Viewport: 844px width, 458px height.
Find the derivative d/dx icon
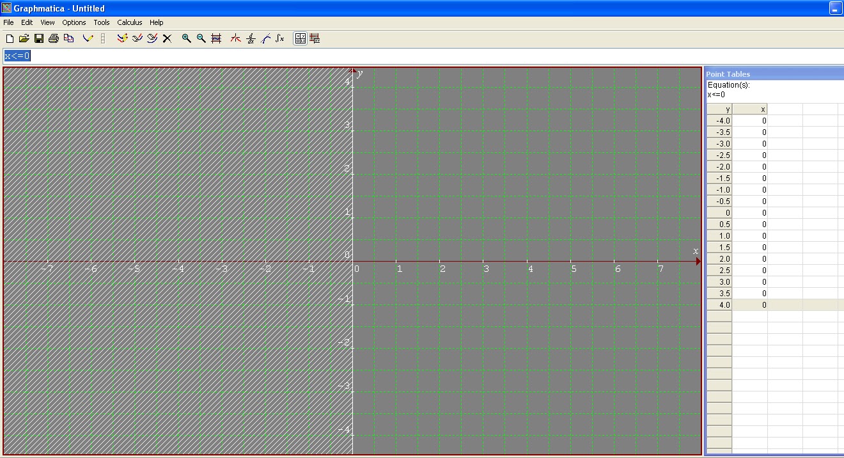251,38
